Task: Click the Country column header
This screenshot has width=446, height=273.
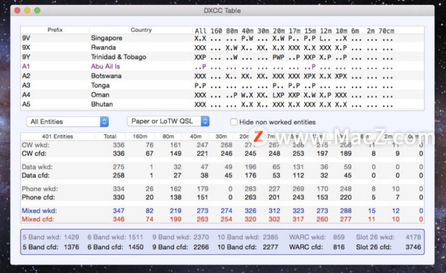Action: [x=141, y=30]
